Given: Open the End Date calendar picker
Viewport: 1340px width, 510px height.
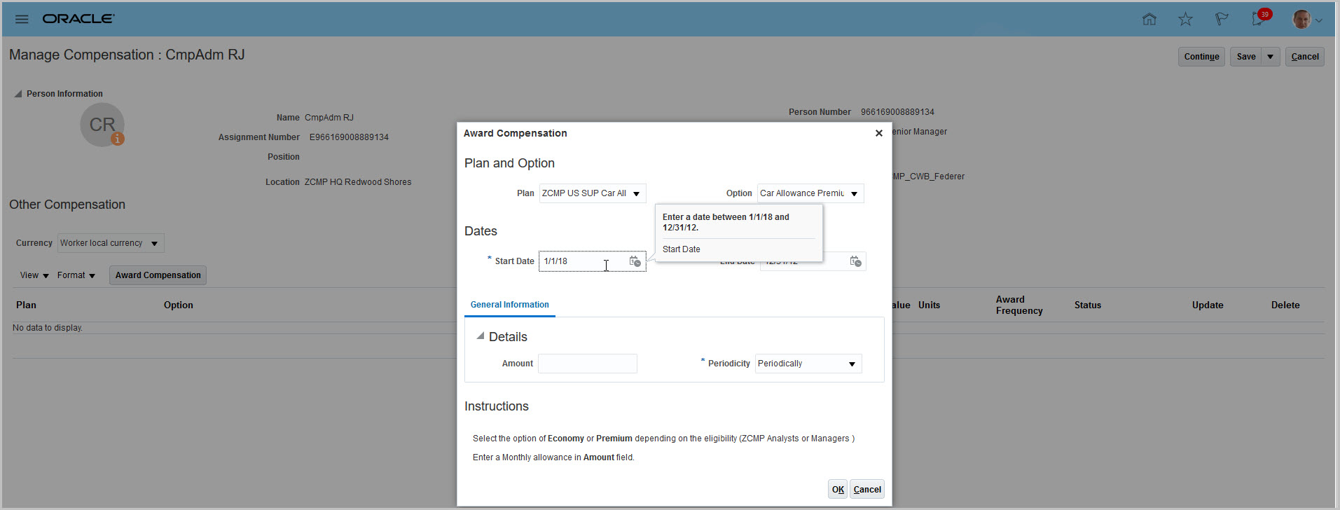Looking at the screenshot, I should pos(855,261).
